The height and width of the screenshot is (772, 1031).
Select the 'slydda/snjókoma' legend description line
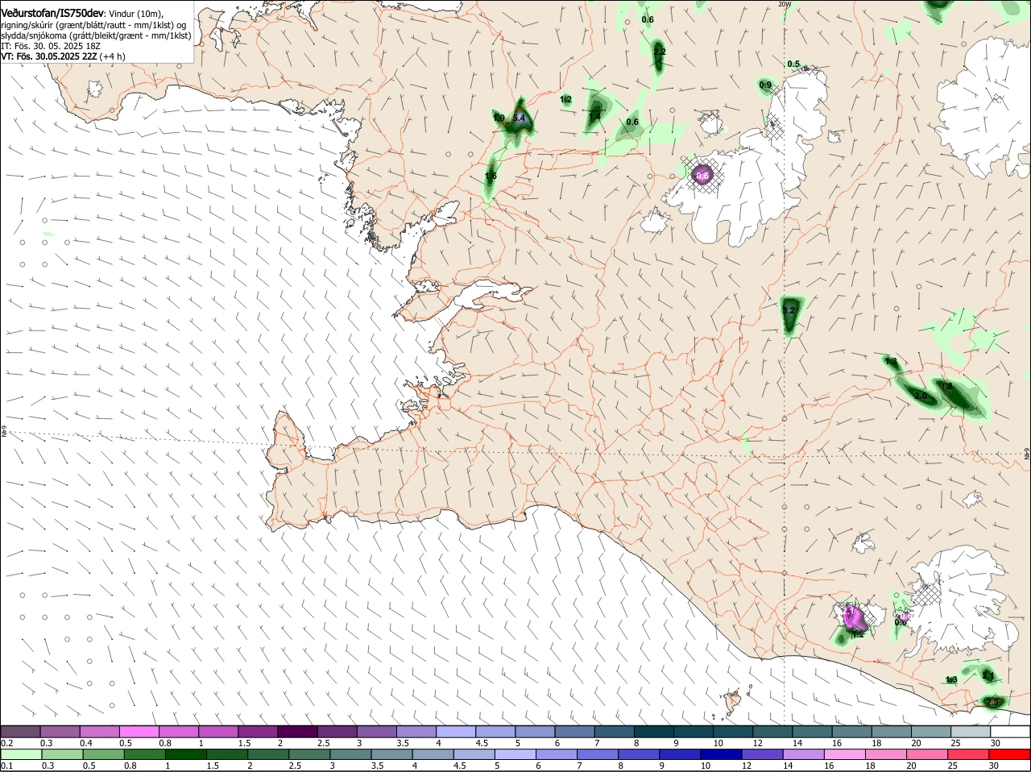point(96,35)
